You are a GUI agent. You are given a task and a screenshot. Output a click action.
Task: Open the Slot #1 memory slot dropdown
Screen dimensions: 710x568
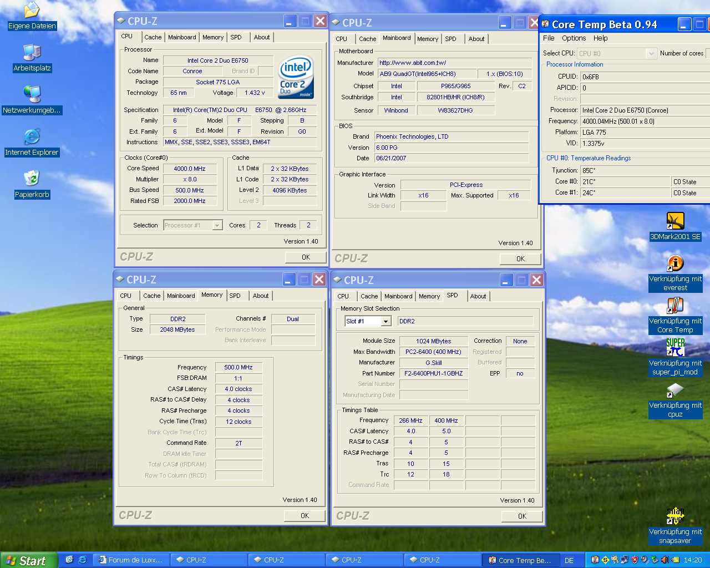tap(368, 321)
